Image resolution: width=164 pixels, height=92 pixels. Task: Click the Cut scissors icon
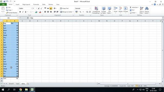click(7, 7)
